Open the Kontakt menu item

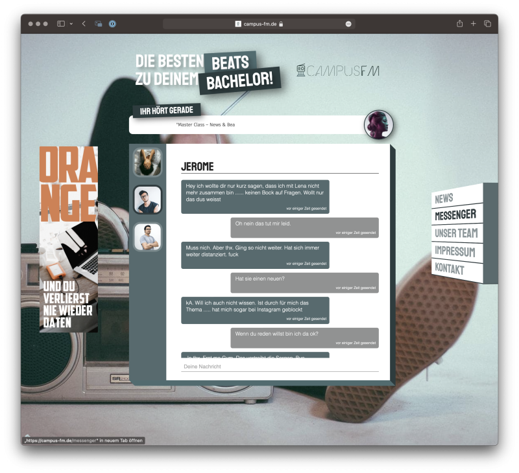pyautogui.click(x=450, y=268)
